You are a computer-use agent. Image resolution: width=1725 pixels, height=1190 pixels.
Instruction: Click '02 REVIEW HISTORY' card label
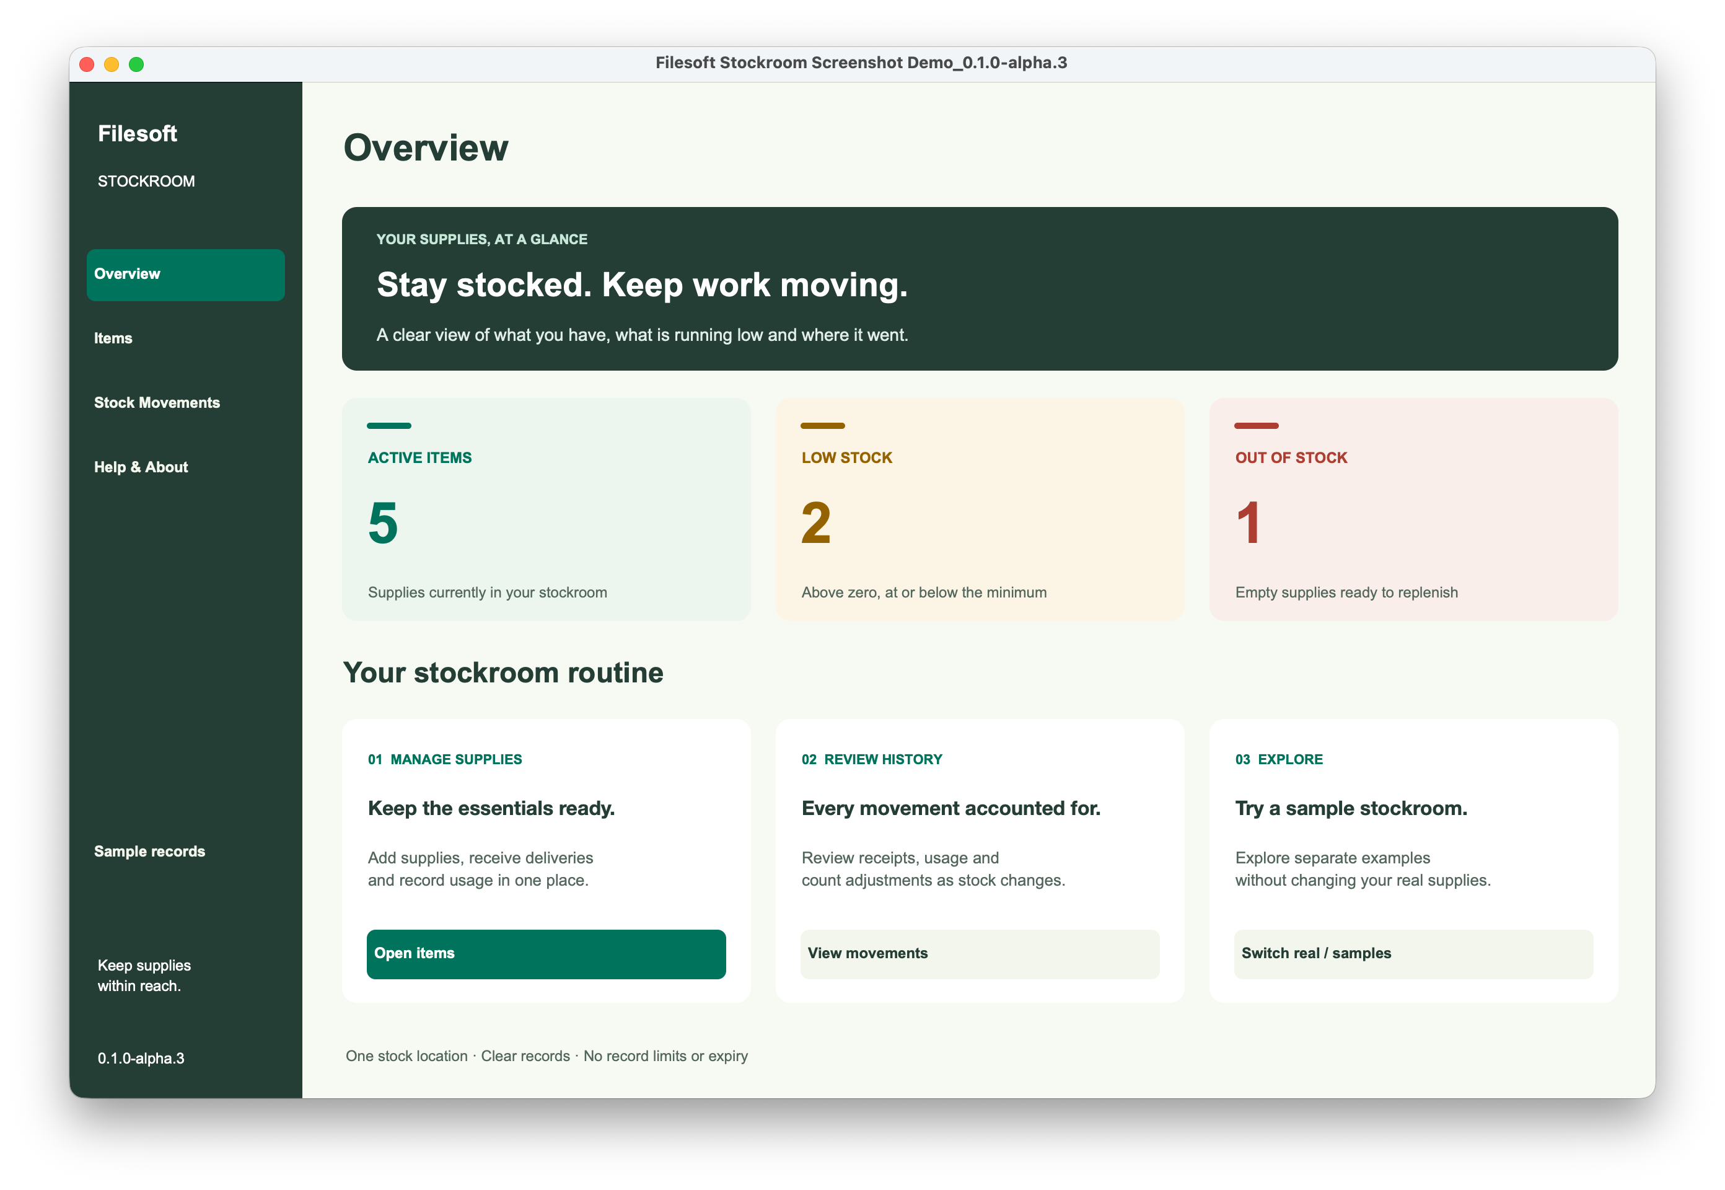[x=871, y=759]
